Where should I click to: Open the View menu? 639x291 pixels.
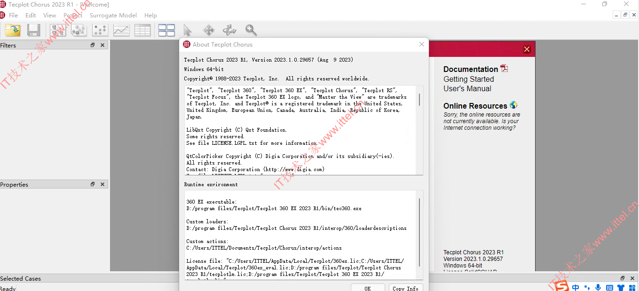(x=49, y=15)
